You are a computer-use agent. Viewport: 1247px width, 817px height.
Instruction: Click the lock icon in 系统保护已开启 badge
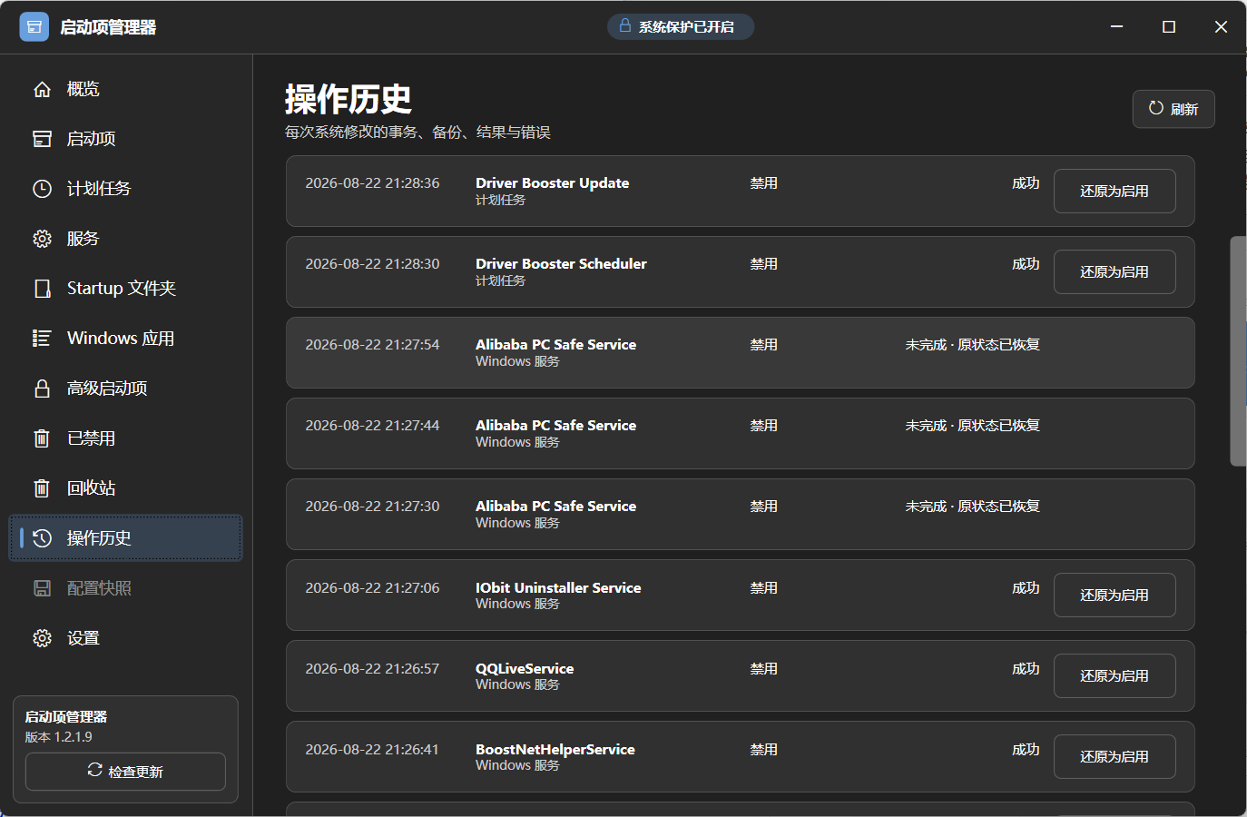coord(625,26)
